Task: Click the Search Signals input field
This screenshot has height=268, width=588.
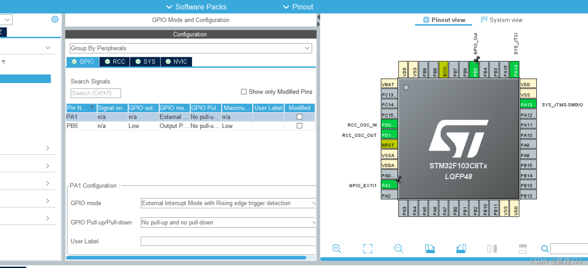Action: [96, 93]
